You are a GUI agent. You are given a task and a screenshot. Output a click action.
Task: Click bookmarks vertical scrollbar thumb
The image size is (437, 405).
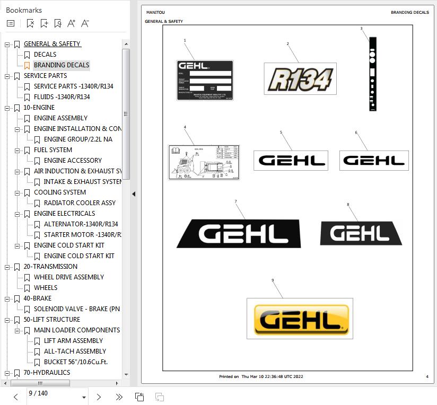coord(126,114)
